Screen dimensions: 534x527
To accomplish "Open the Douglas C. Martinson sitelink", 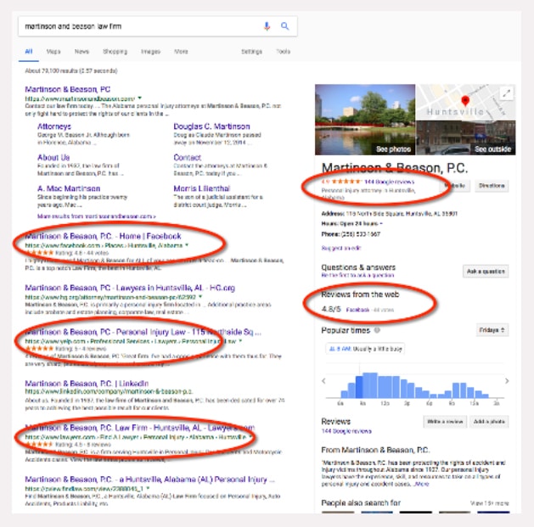I will pos(211,126).
